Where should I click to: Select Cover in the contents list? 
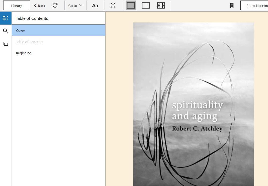coord(21,30)
